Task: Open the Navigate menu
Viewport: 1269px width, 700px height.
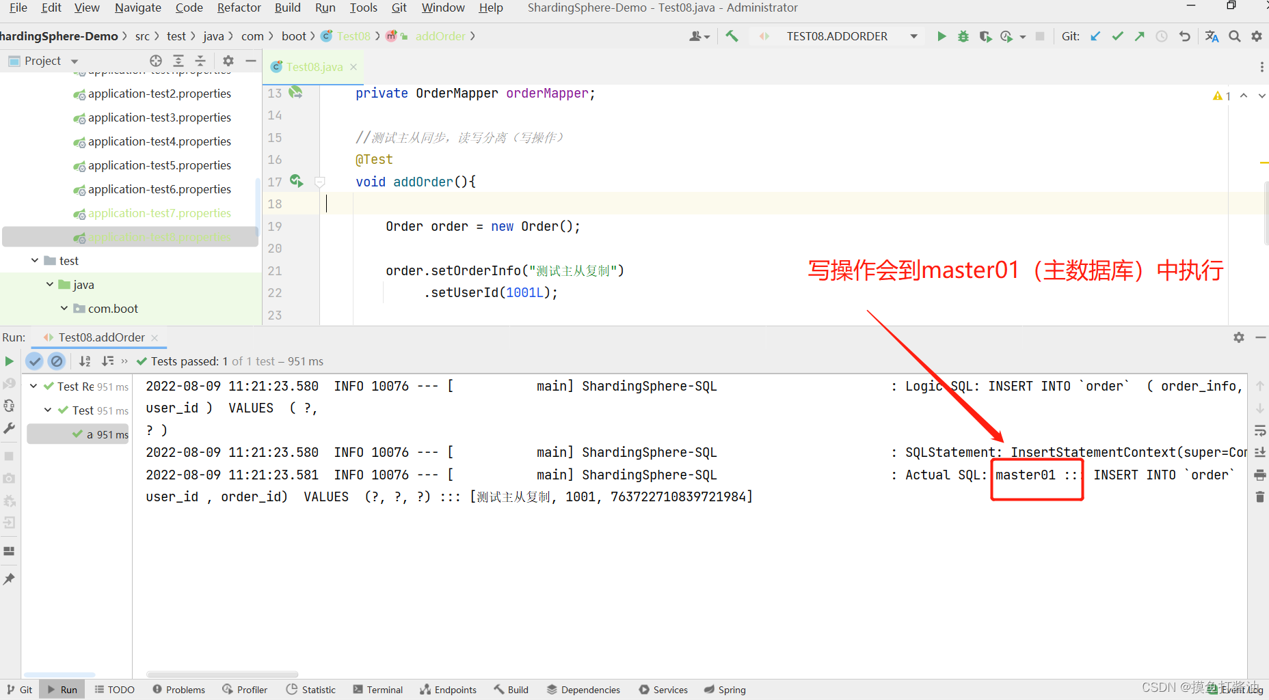Action: point(138,8)
